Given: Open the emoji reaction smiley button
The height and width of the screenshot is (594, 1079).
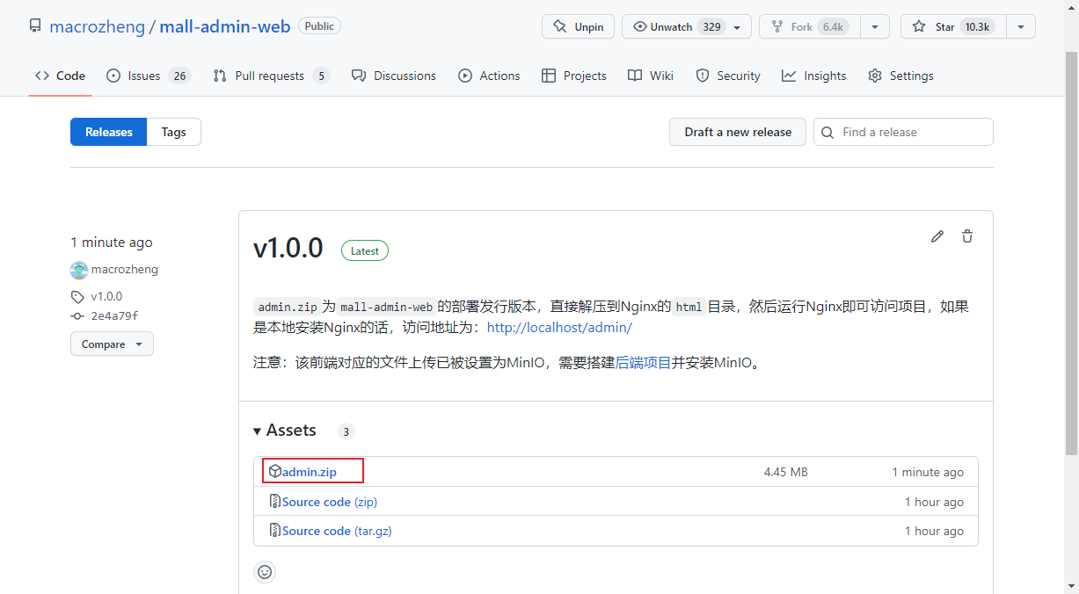Looking at the screenshot, I should (x=265, y=572).
